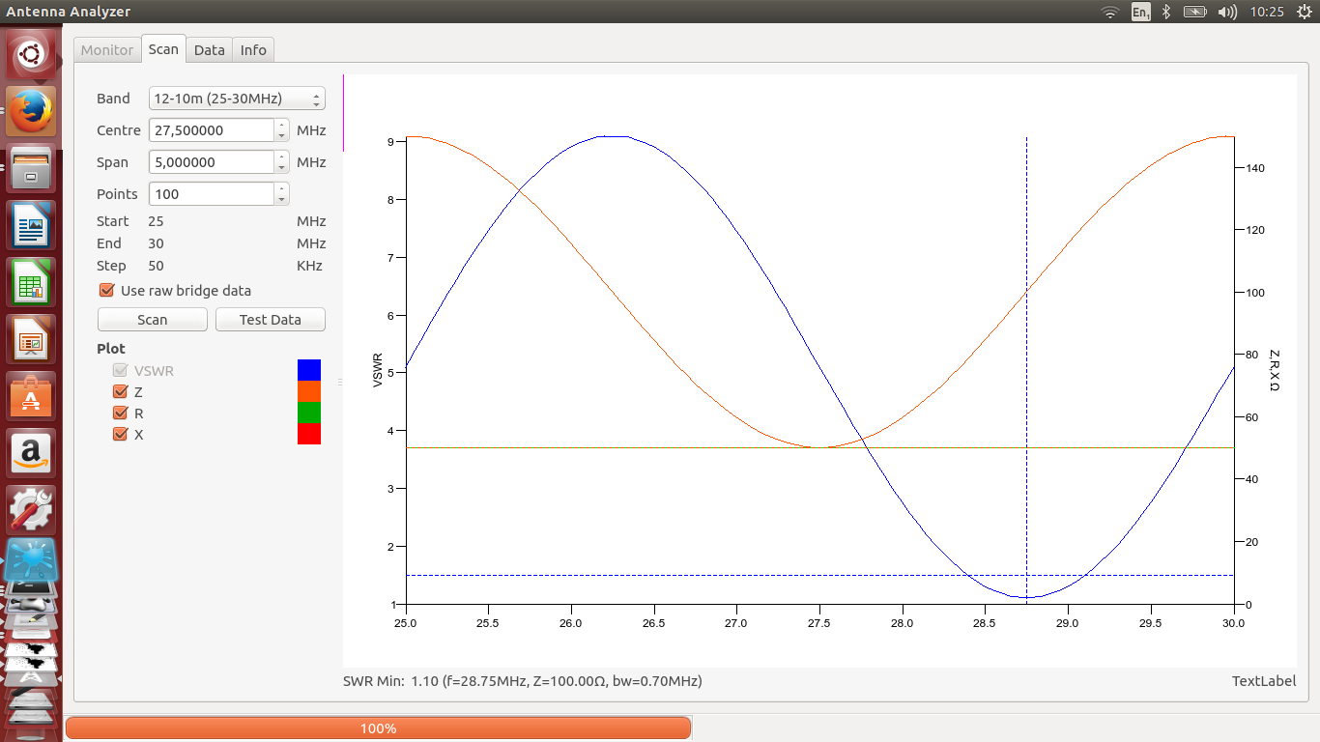The width and height of the screenshot is (1320, 742).
Task: Open System Settings wrench icon
Action: (31, 510)
